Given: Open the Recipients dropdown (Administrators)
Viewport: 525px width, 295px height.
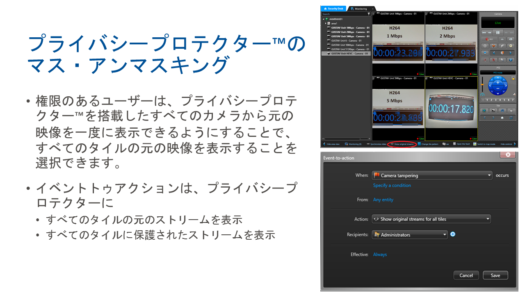Looking at the screenshot, I should pos(409,235).
